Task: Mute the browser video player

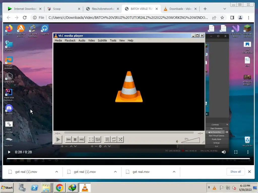Action: pos(224,152)
